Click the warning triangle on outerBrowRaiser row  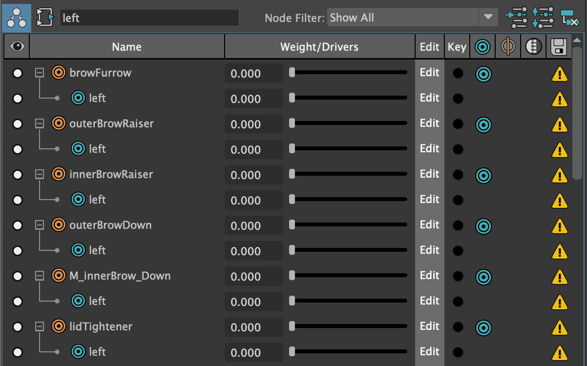[x=560, y=124]
